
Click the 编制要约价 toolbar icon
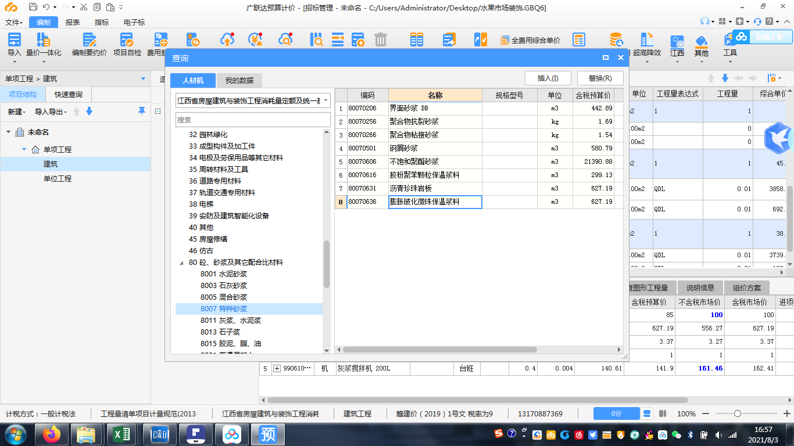pos(89,44)
